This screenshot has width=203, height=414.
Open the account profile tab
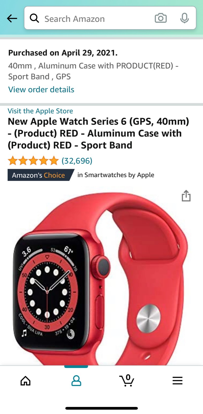[76, 381]
